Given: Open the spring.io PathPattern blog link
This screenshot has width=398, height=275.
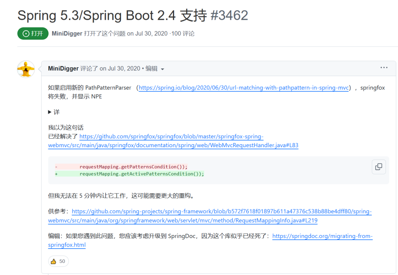Looking at the screenshot, I should coord(244,88).
